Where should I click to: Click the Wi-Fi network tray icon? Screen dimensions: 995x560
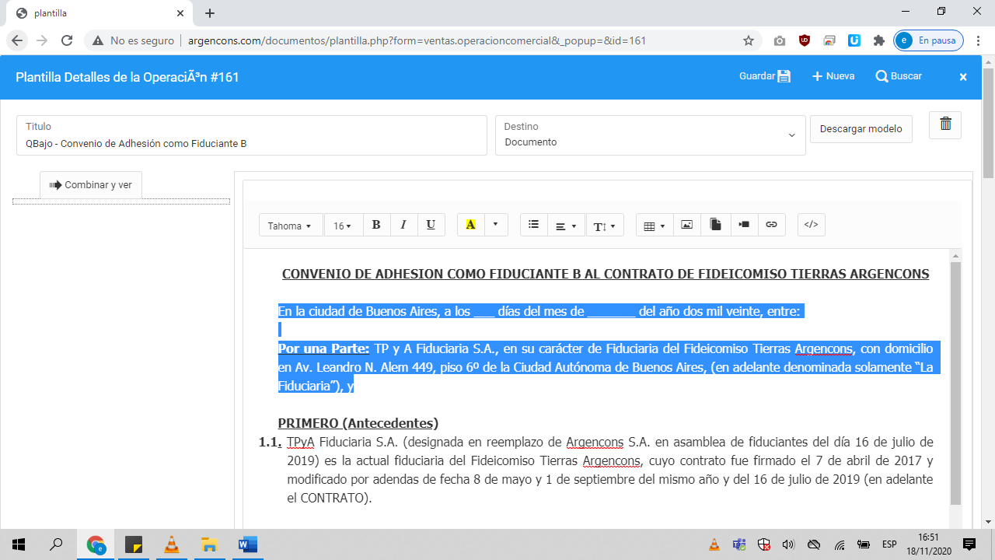click(840, 544)
